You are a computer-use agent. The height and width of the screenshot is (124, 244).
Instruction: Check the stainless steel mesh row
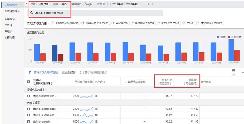29,109
